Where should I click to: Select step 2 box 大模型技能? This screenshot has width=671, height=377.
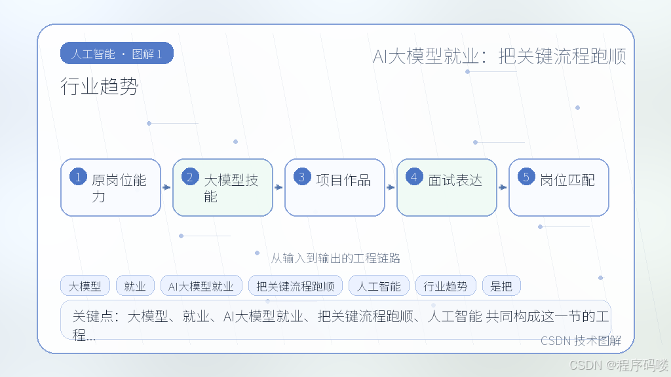click(x=223, y=187)
